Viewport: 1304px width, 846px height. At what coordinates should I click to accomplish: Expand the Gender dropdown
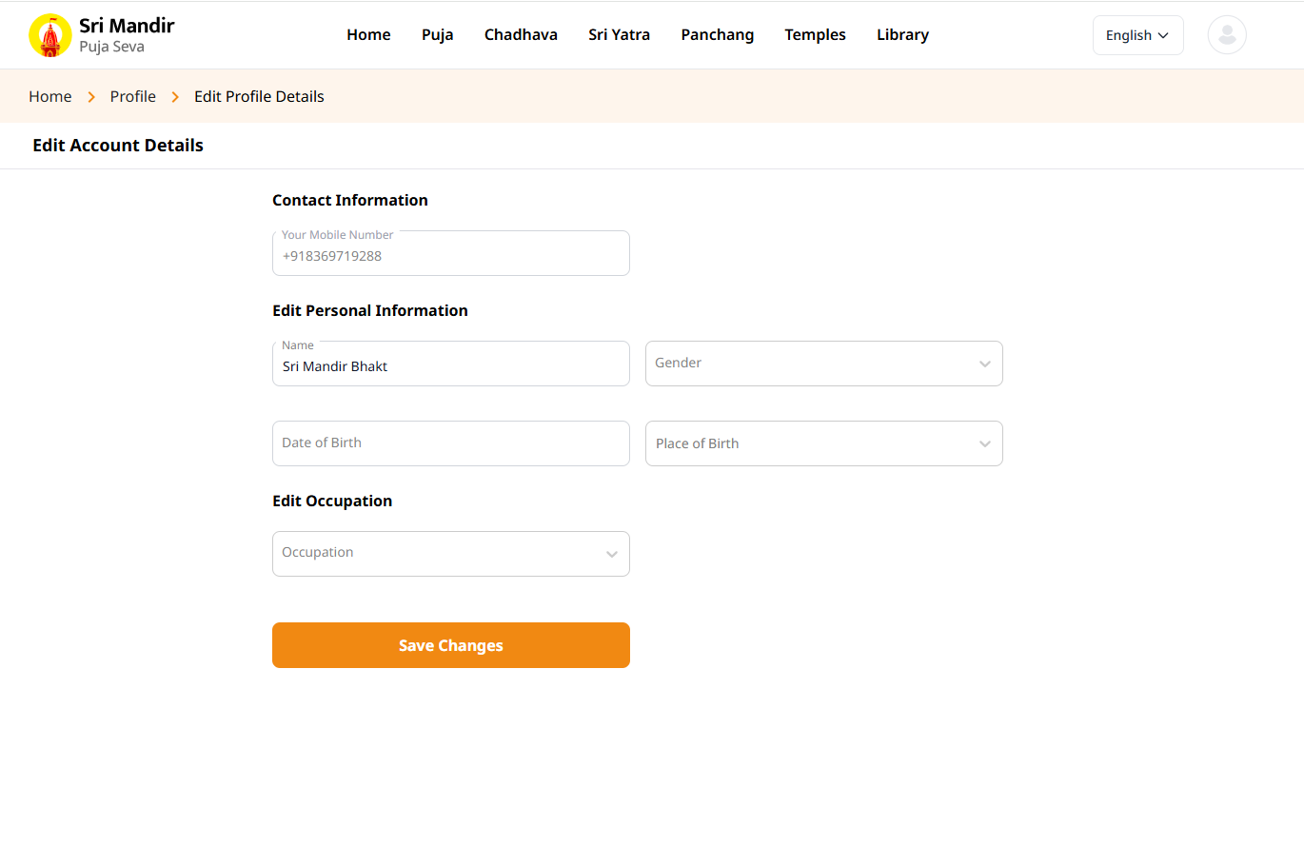point(822,364)
